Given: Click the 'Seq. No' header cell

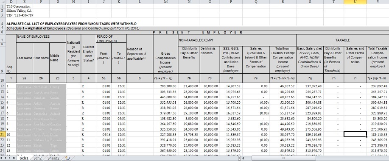Looking at the screenshot, I should point(11,54).
